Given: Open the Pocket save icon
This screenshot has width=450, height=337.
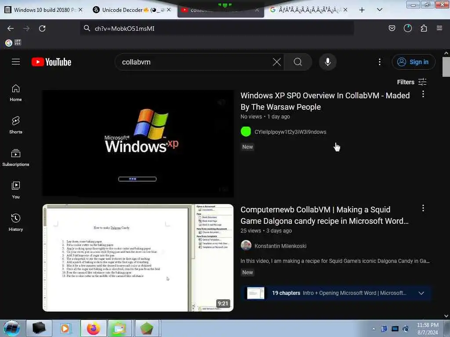Looking at the screenshot, I should point(392,28).
